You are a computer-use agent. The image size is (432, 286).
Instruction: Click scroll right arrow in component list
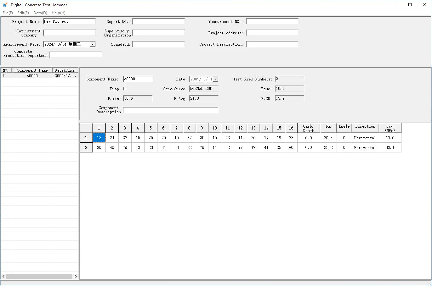76,276
